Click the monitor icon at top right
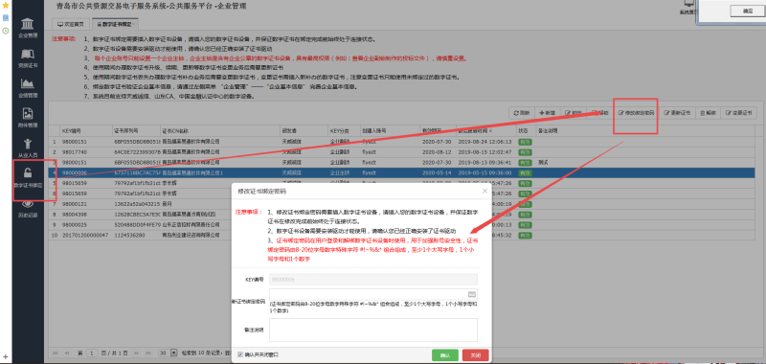 pos(687,4)
